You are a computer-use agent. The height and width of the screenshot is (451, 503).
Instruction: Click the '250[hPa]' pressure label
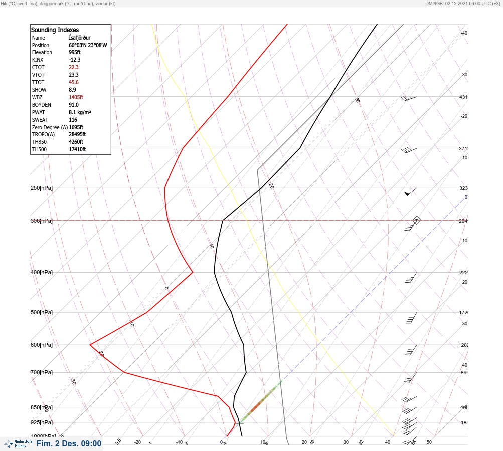coord(42,188)
